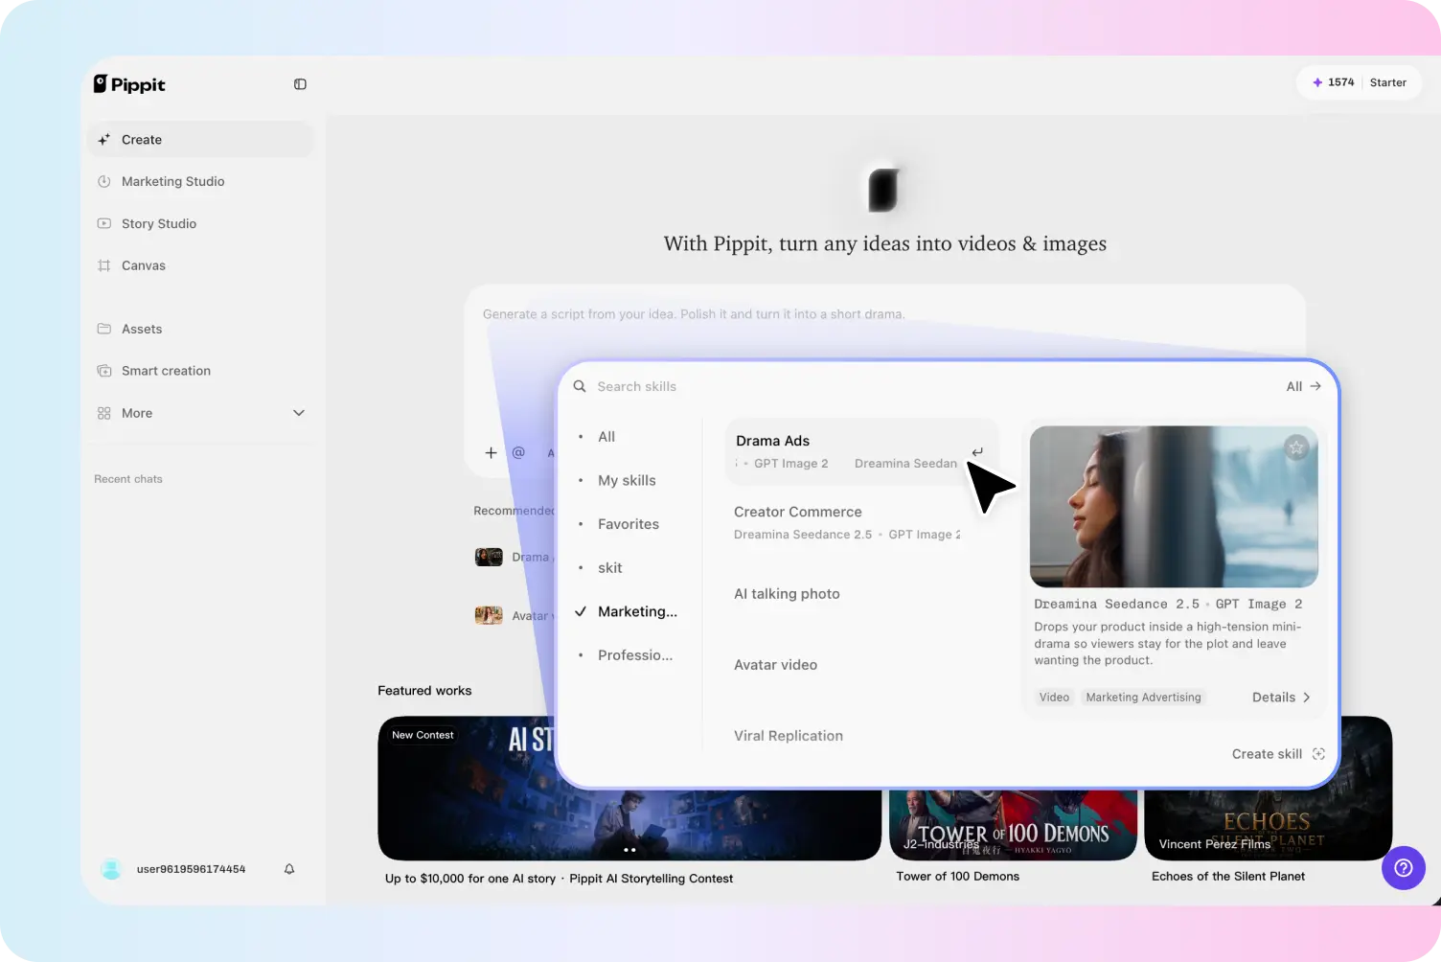Click the purple sparkle credits icon
The image size is (1441, 962).
point(1317,82)
